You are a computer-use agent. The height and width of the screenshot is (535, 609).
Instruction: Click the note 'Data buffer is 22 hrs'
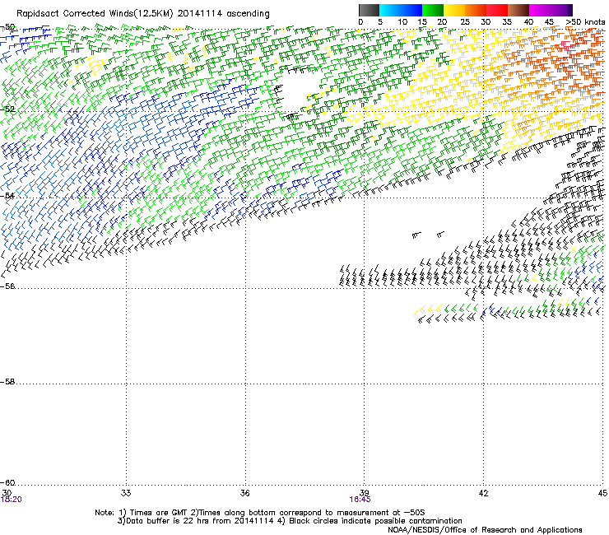pos(165,521)
